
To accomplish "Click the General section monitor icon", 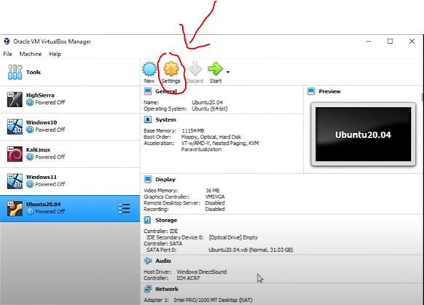I will (x=148, y=91).
